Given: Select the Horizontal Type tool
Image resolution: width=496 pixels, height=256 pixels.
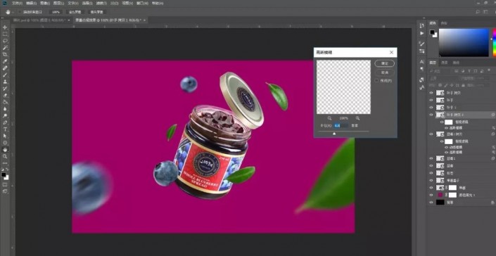Looking at the screenshot, I should [x=5, y=129].
